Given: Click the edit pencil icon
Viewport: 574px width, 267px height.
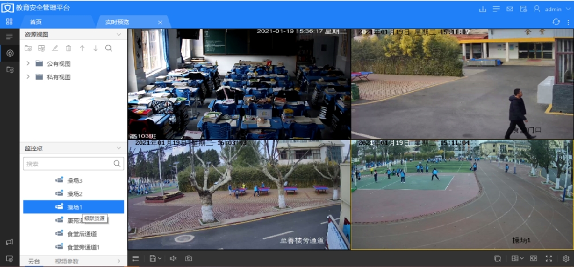Looking at the screenshot, I should point(55,48).
